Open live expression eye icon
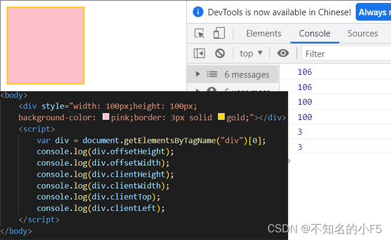Screen dimensions: 391x240 [283, 53]
